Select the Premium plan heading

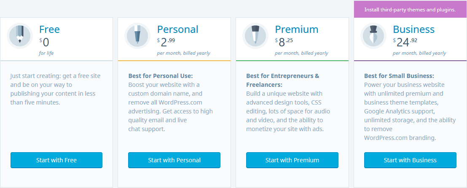[x=297, y=29]
